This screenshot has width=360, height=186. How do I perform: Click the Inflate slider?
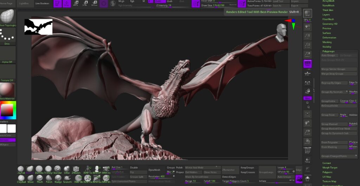276,181
